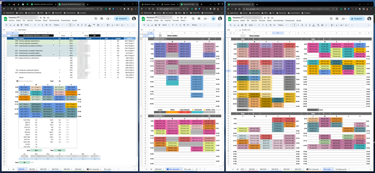Toggle Mostrar discrepancias checkbox

17,81
